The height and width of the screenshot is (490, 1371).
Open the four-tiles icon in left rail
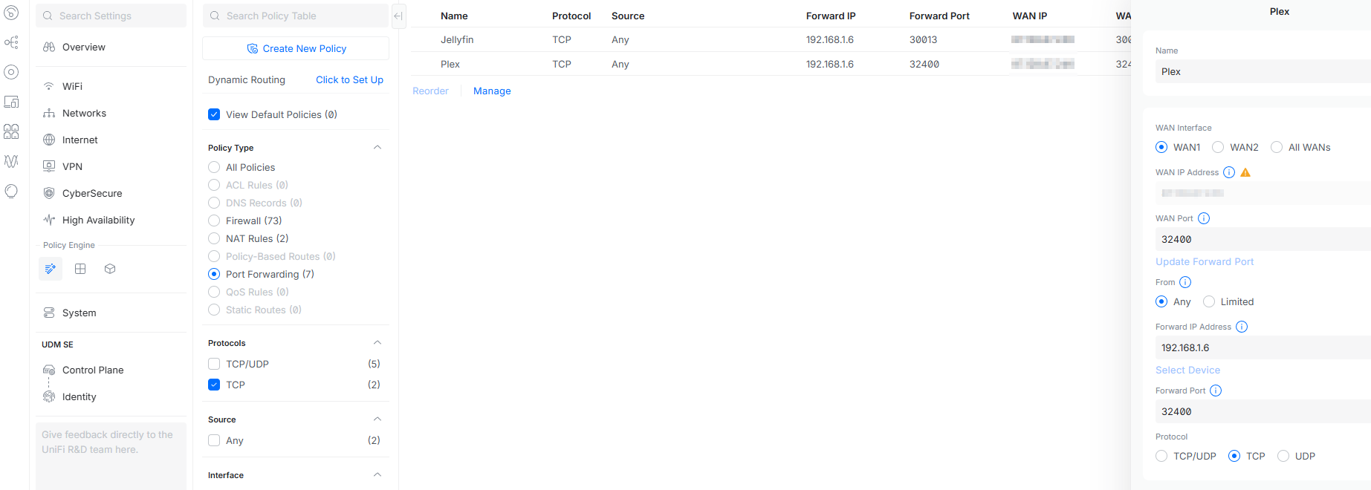coord(11,131)
